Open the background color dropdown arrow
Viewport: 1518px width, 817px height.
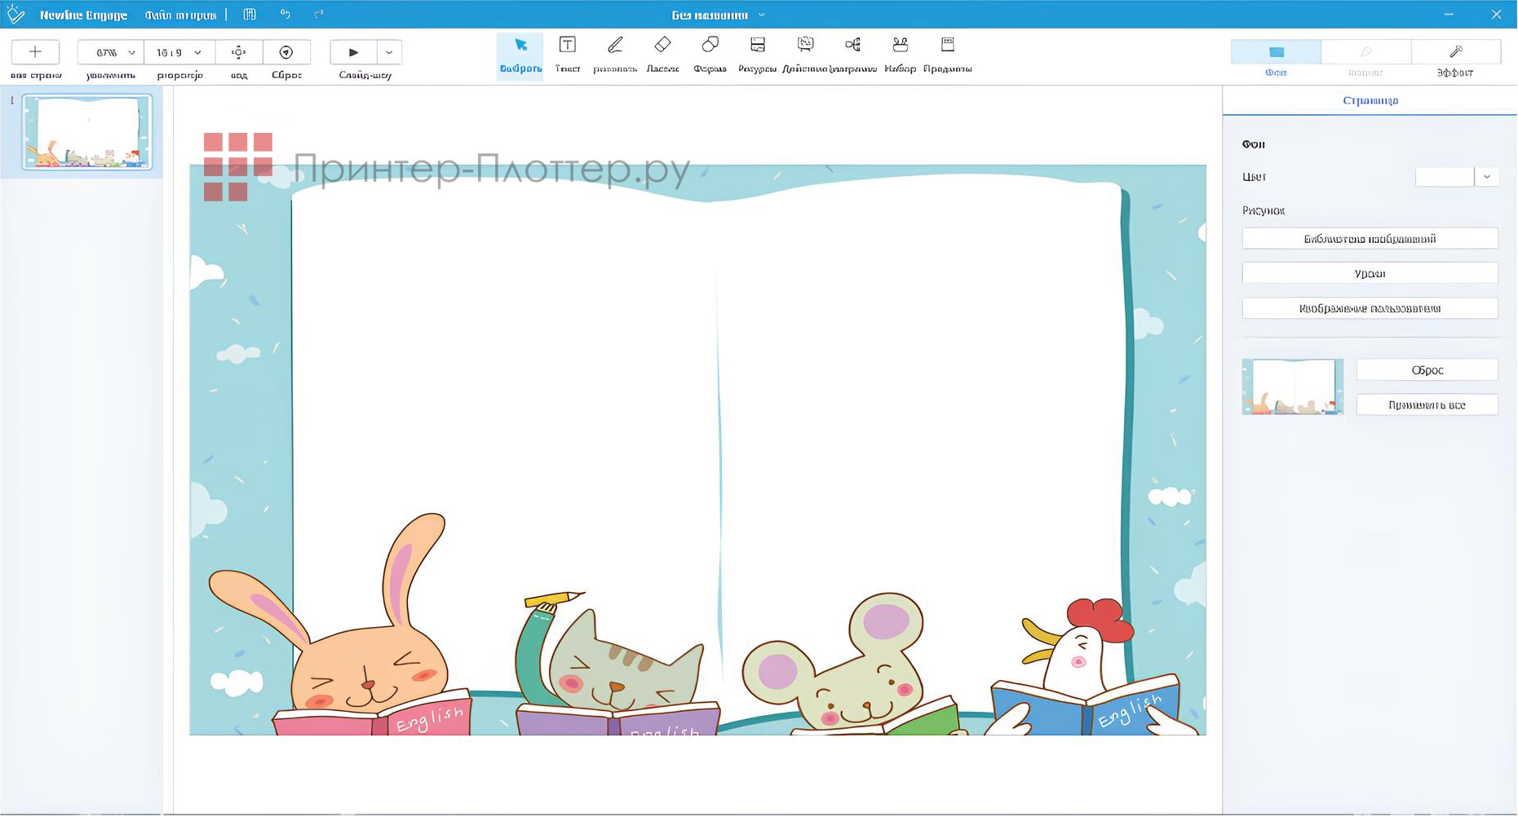pos(1486,177)
